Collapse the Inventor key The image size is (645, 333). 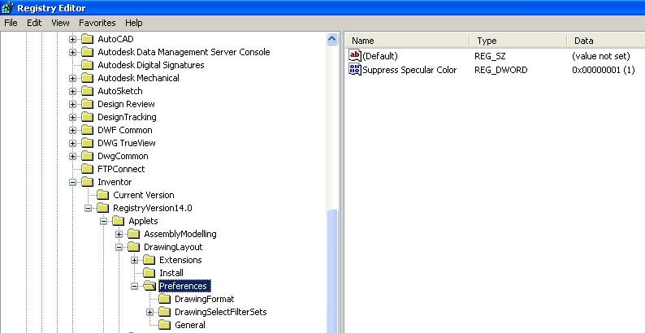pos(73,182)
